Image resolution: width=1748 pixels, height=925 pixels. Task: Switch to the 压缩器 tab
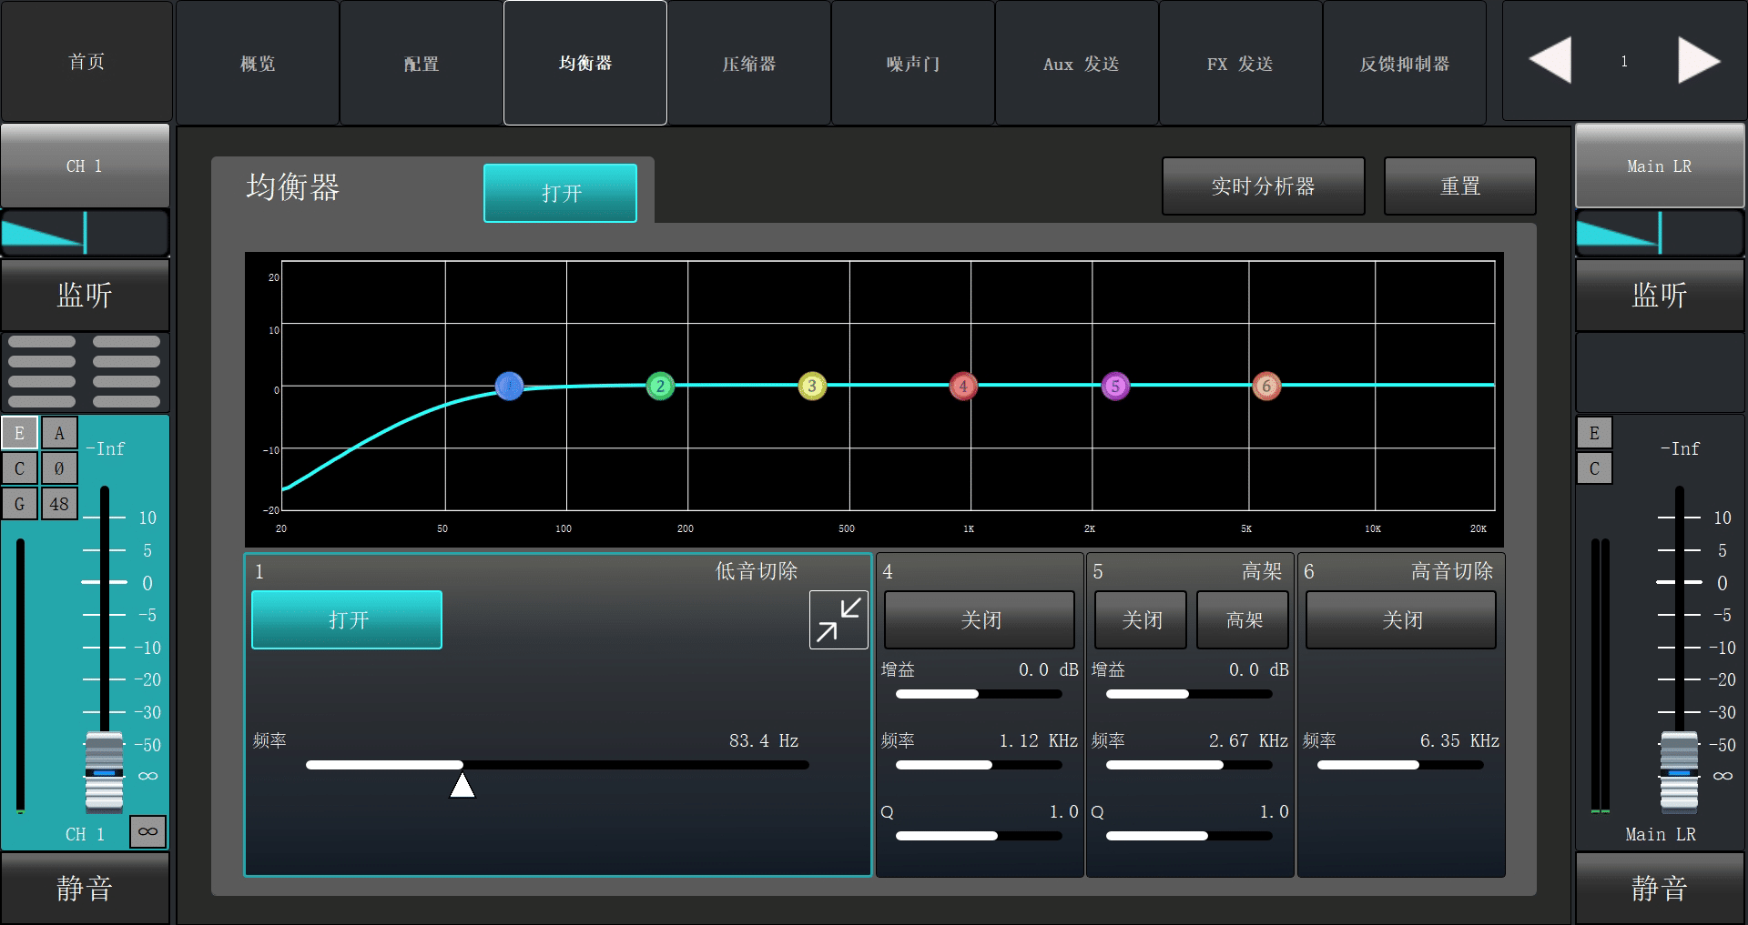[748, 64]
